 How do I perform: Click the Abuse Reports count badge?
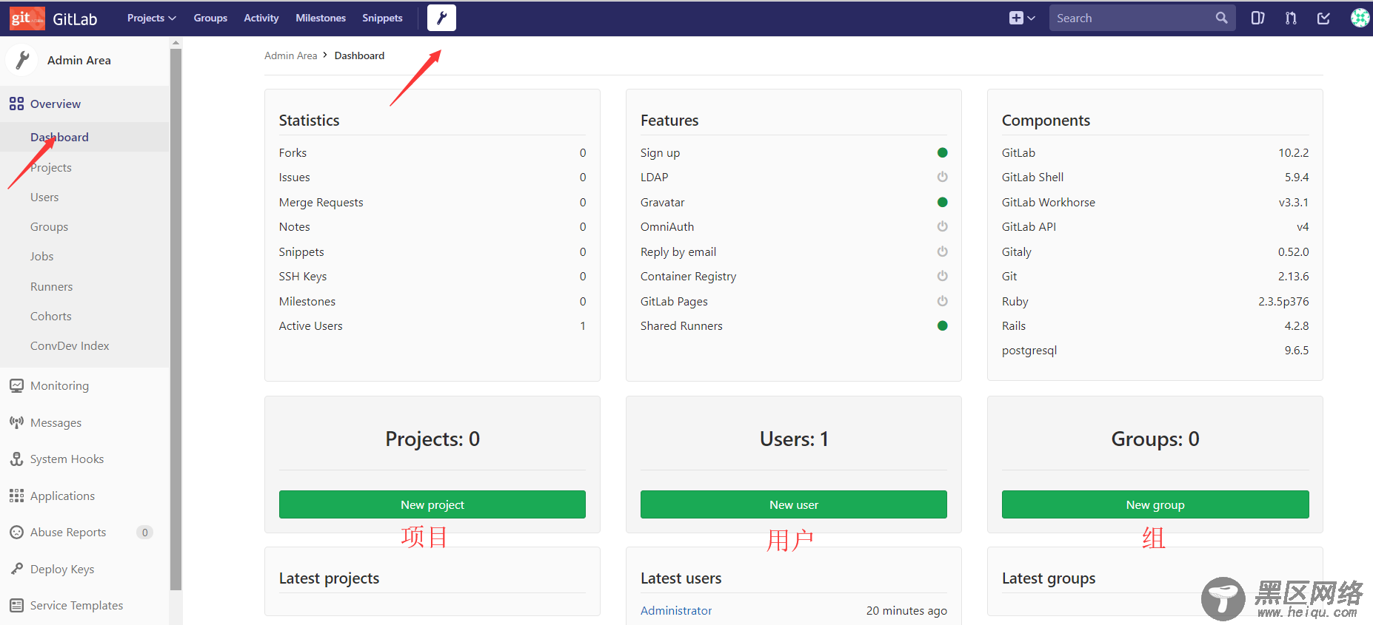pyautogui.click(x=144, y=533)
